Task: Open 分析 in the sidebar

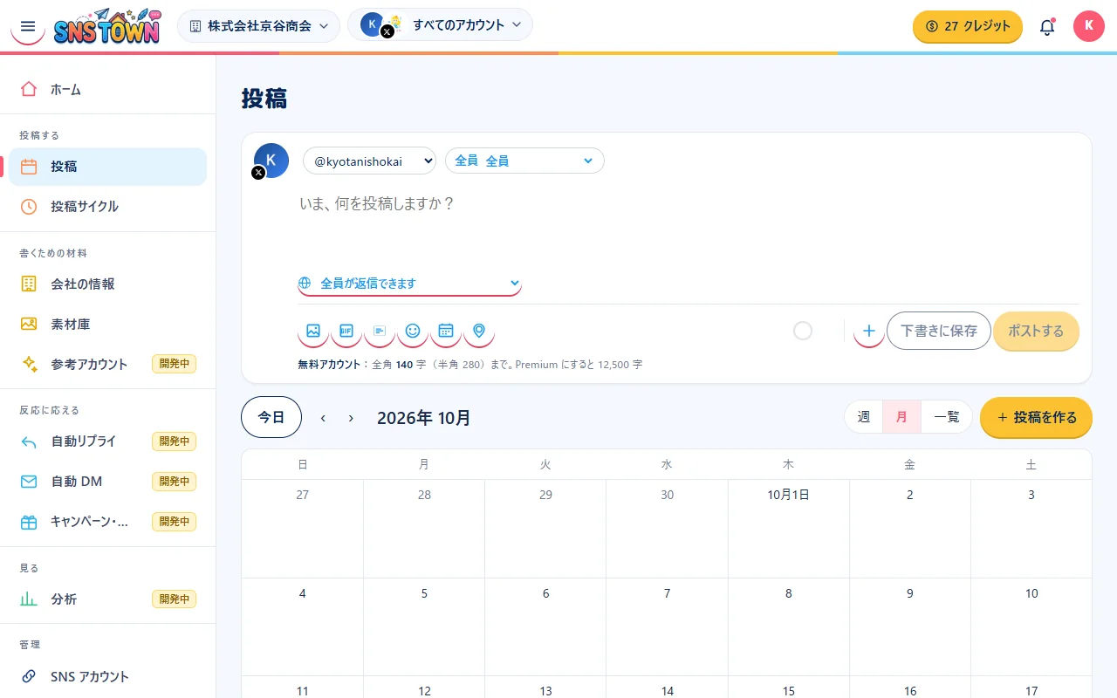Action: pyautogui.click(x=108, y=599)
